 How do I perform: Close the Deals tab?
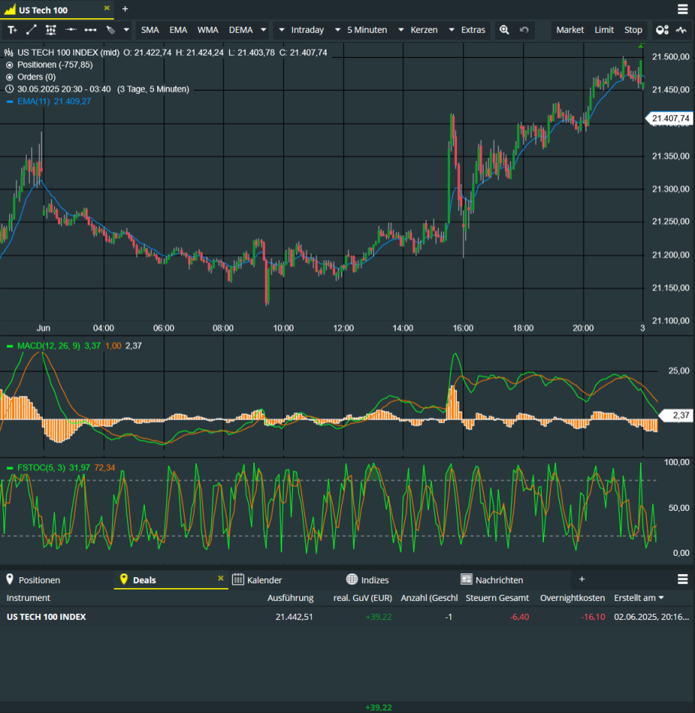click(x=220, y=578)
